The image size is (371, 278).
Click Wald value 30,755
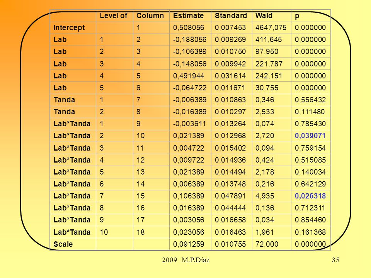(x=267, y=88)
